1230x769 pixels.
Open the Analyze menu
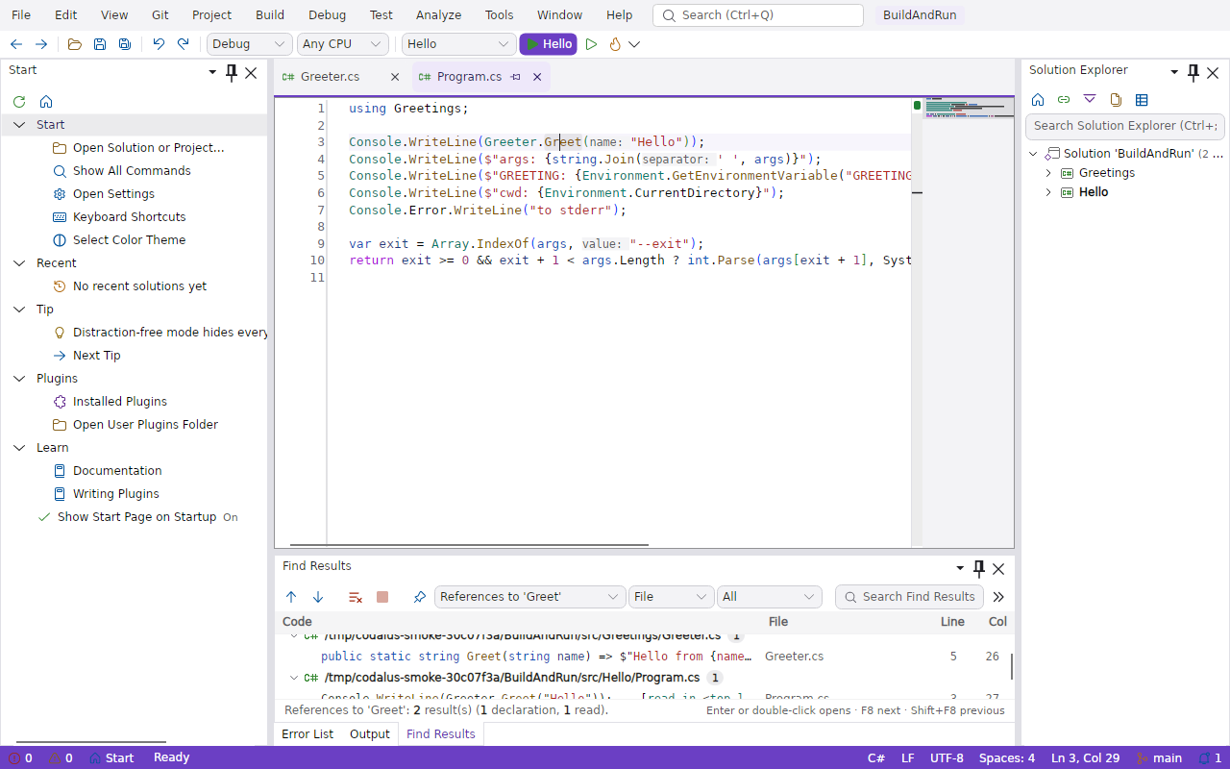click(438, 15)
